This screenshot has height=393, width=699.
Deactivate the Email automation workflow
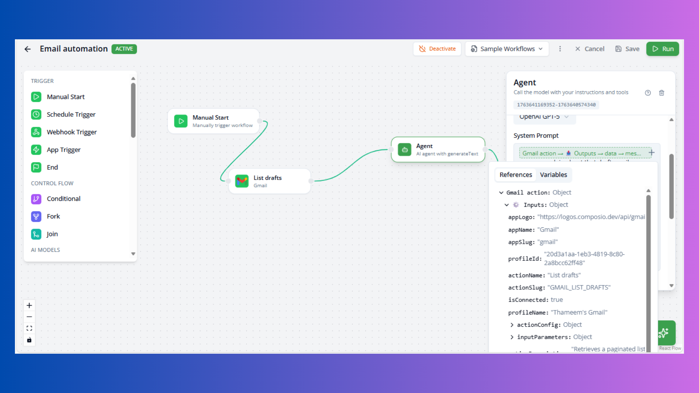pyautogui.click(x=437, y=48)
